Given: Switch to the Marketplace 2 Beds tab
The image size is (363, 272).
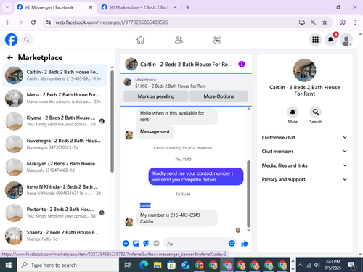Looking at the screenshot, I should pos(139,7).
